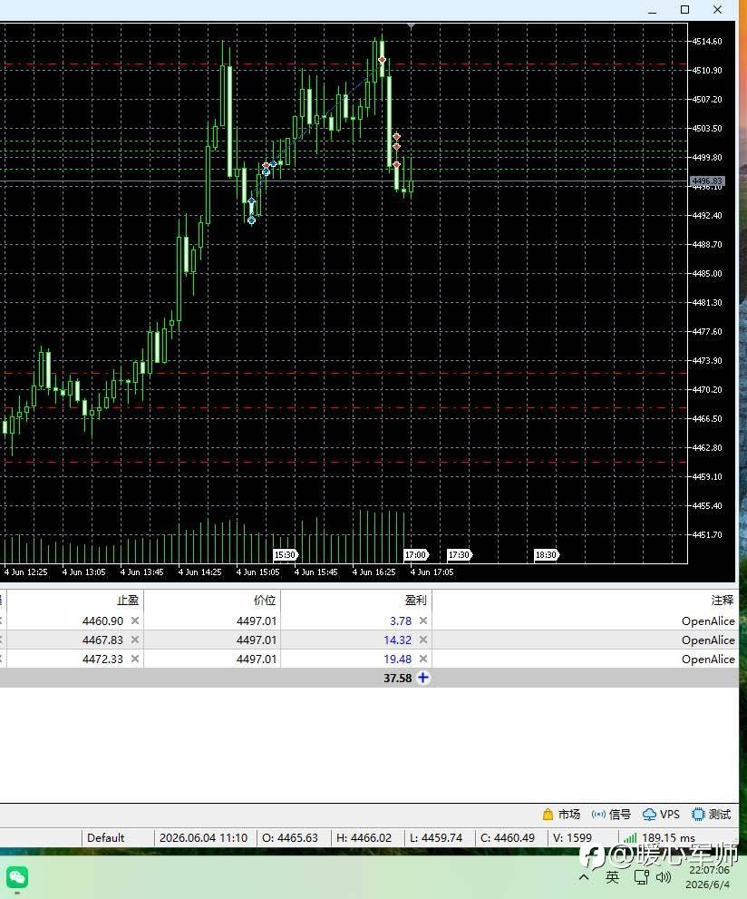Click the blue buy arrow near 4492.40

point(251,220)
